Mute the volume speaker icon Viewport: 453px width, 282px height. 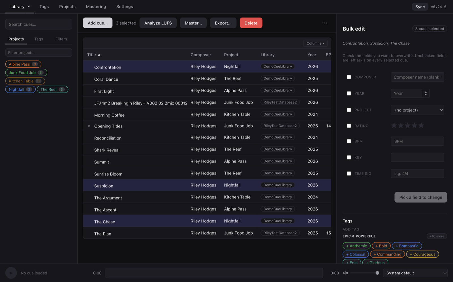pyautogui.click(x=345, y=273)
